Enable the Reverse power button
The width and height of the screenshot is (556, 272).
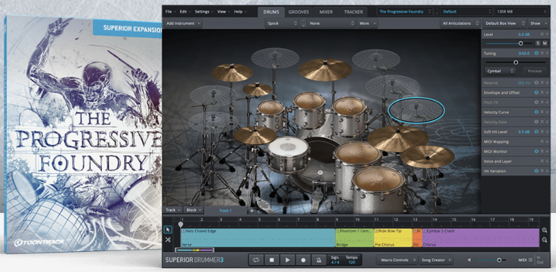536,83
